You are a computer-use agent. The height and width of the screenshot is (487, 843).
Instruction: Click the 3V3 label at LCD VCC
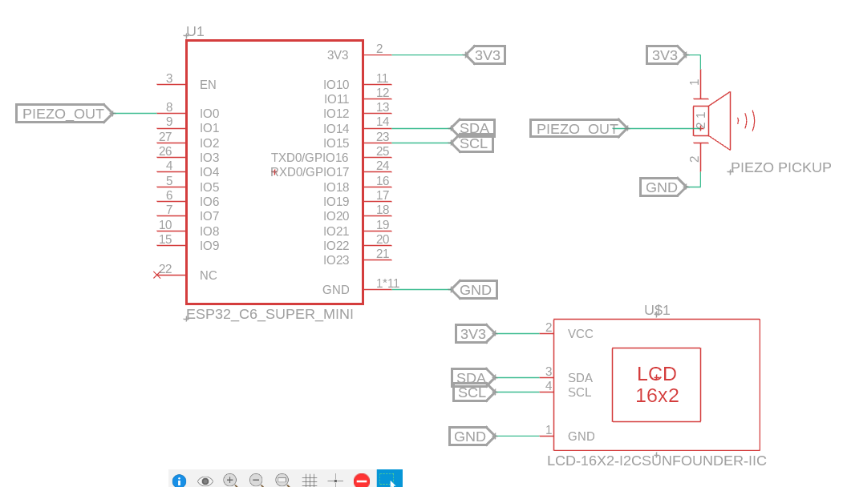[473, 334]
